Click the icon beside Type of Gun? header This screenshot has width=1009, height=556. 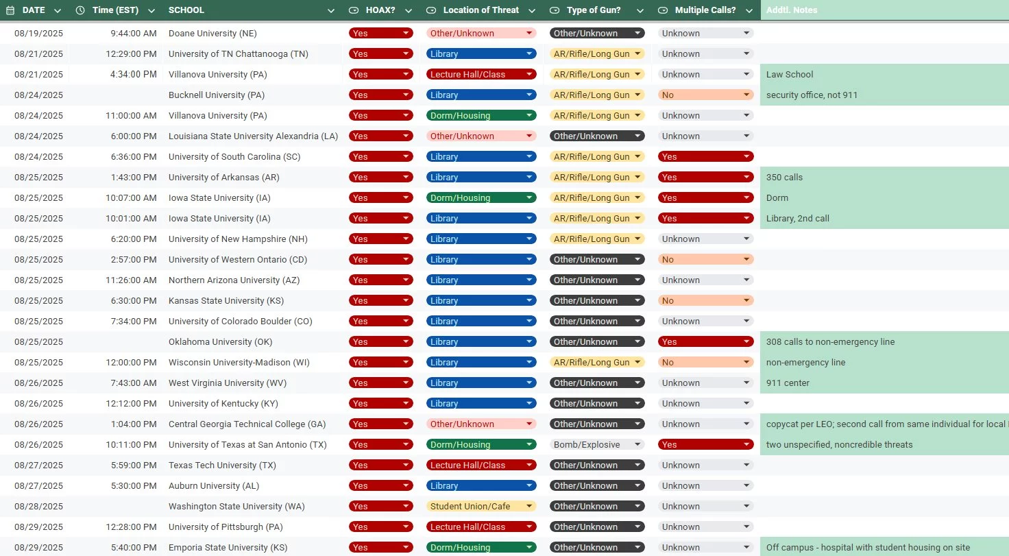(554, 10)
